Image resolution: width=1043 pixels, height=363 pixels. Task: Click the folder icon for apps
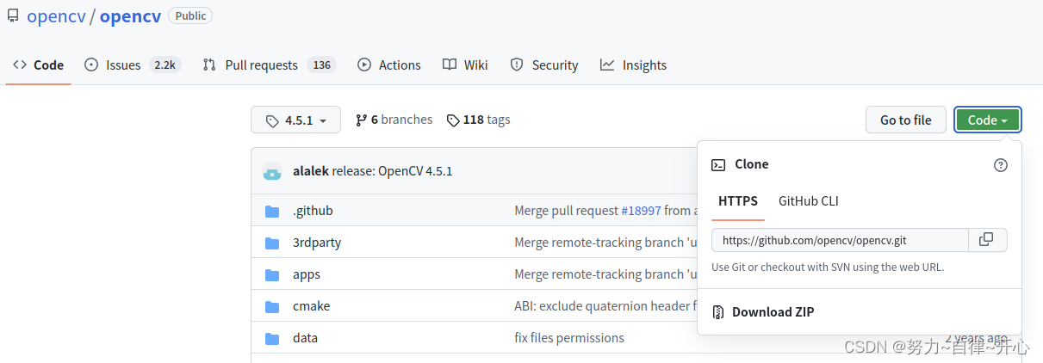click(272, 274)
